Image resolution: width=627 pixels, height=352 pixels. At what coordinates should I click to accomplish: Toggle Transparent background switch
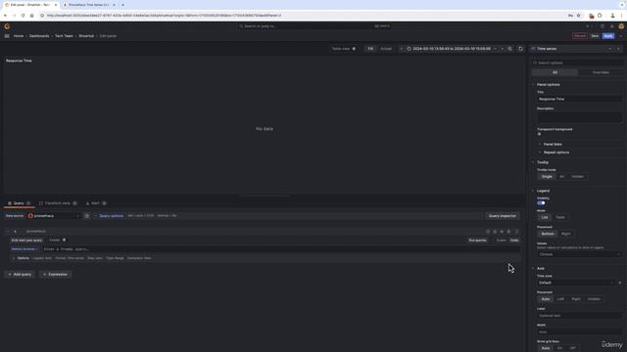click(x=540, y=134)
